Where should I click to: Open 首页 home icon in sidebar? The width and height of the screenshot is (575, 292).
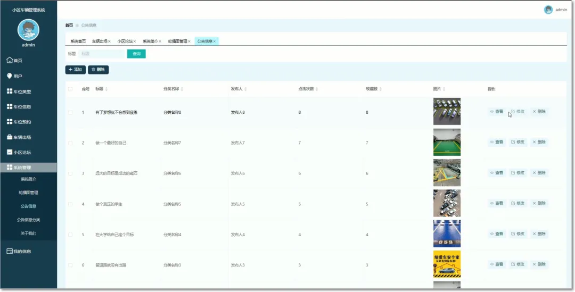[x=15, y=61]
